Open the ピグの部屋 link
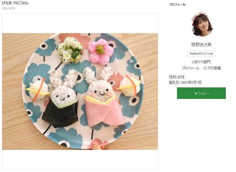The height and width of the screenshot is (172, 236). pyautogui.click(x=212, y=68)
